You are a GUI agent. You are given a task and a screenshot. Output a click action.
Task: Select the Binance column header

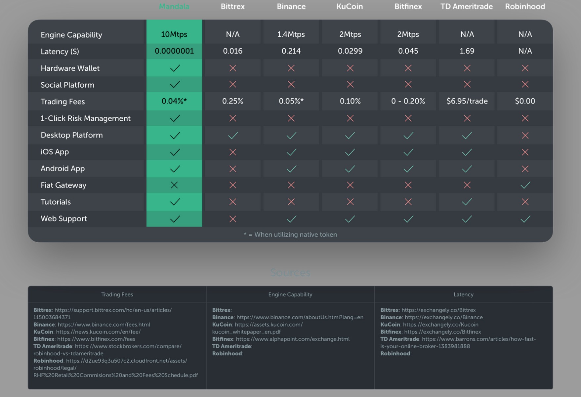pos(291,7)
